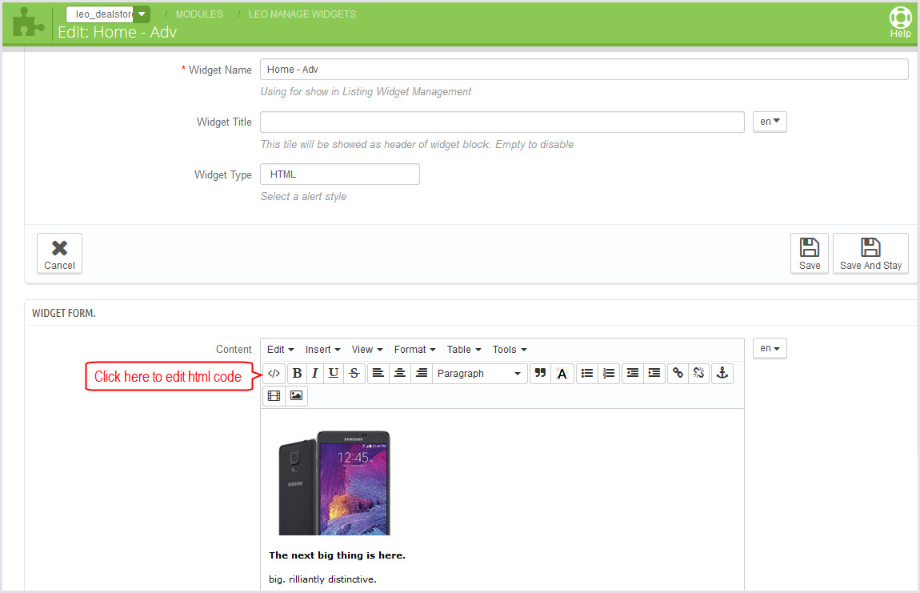Toggle strikethrough formatting

[x=354, y=374]
